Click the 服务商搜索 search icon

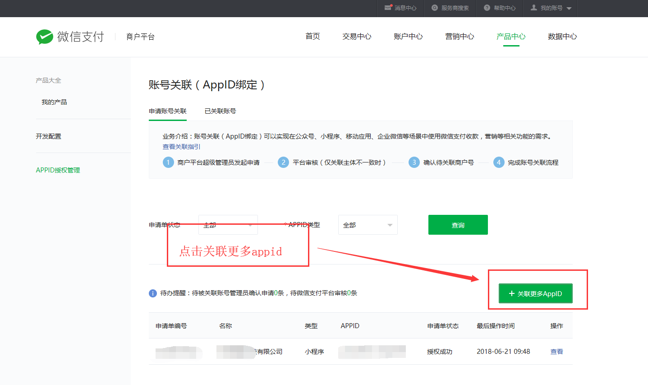coord(435,8)
